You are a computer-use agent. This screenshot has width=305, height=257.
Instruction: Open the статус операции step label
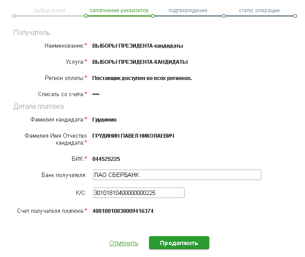[259, 10]
